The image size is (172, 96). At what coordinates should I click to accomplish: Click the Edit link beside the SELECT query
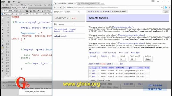coord(121,64)
